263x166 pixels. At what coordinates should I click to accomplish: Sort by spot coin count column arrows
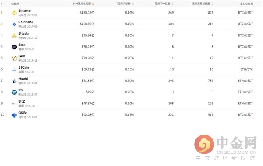tap(173, 3)
